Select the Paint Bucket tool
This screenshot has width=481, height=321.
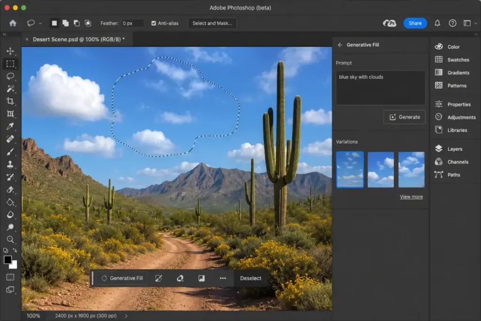[x=10, y=202]
